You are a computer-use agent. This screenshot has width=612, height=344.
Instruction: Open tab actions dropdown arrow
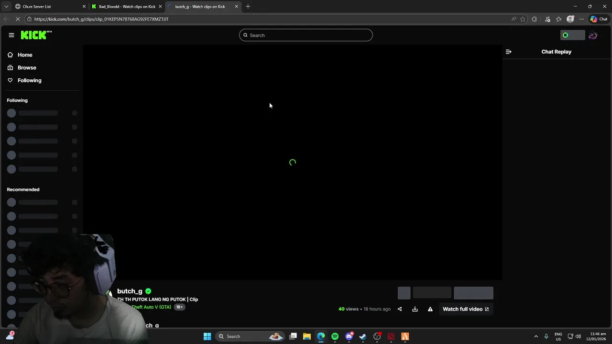pos(6,7)
